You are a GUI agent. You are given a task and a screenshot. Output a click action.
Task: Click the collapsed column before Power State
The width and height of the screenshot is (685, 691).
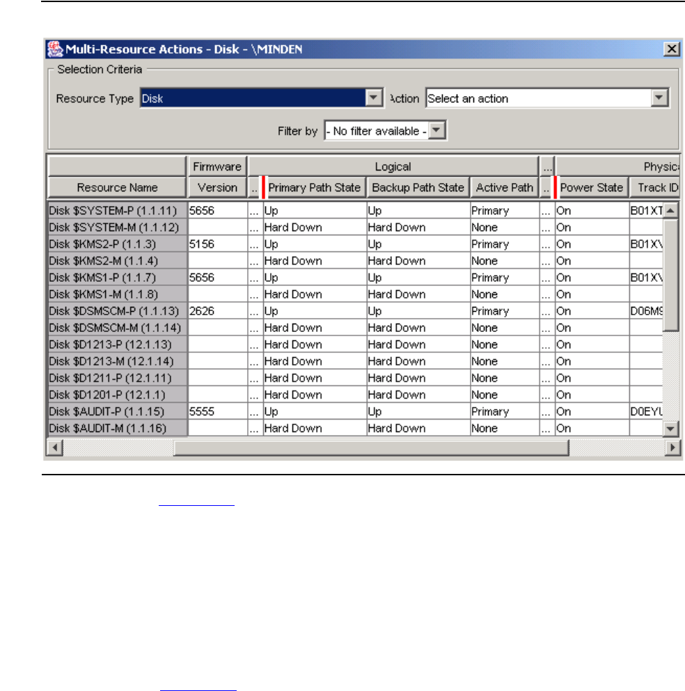point(546,188)
